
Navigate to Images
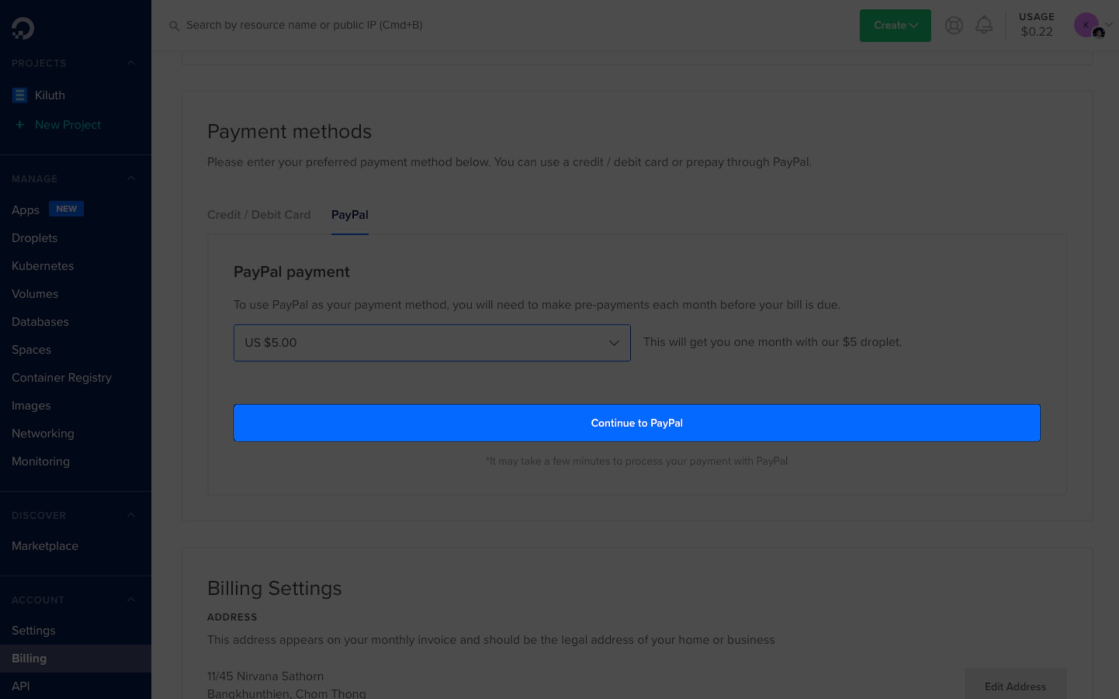31,406
